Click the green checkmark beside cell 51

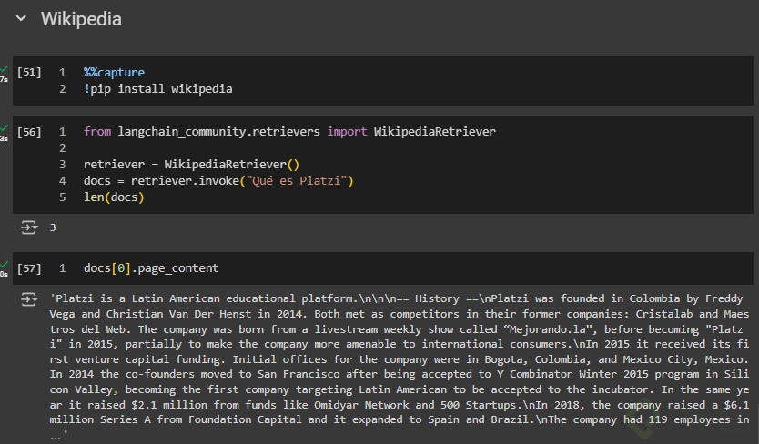tap(5, 69)
